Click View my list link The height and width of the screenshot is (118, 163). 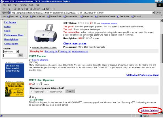click(65, 51)
